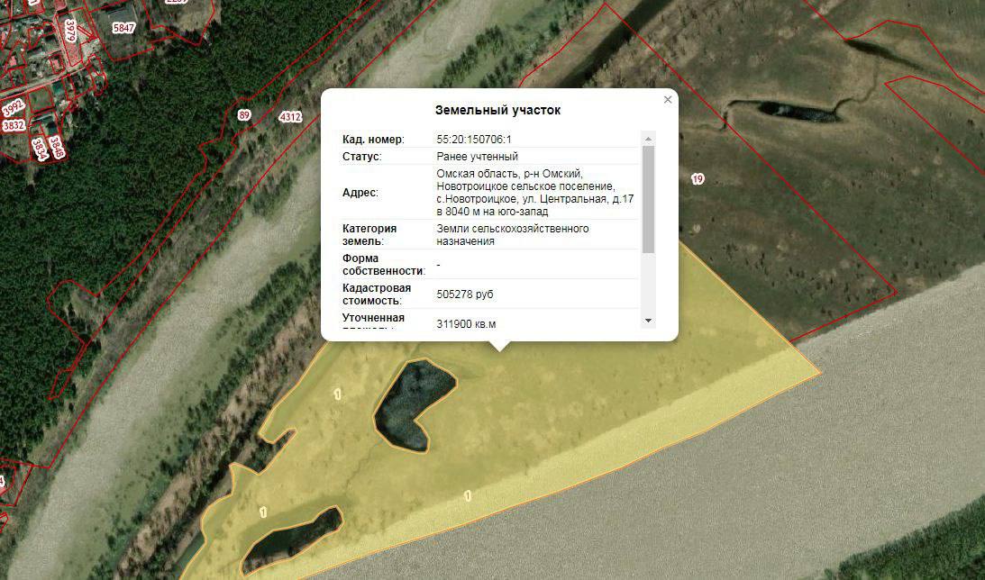Select parcel label 19 on the map
The width and height of the screenshot is (985, 580).
697,179
